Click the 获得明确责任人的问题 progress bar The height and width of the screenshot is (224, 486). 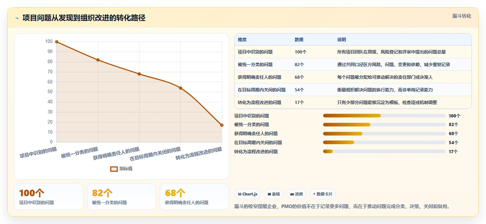tap(384, 134)
